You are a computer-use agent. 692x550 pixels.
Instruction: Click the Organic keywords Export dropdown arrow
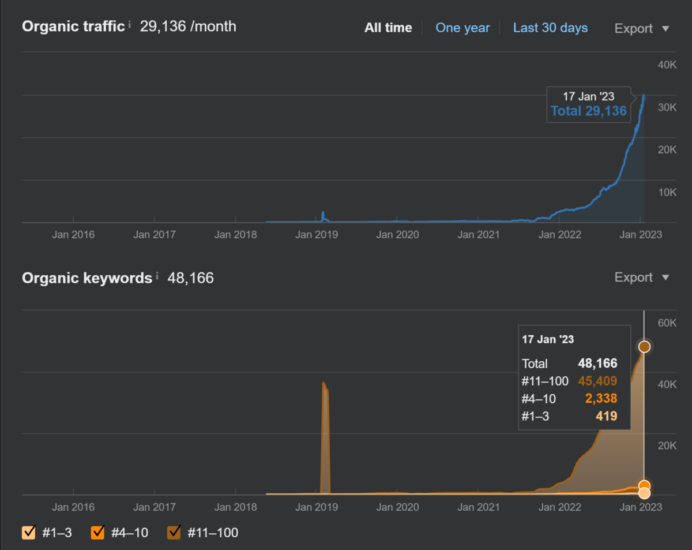point(665,278)
